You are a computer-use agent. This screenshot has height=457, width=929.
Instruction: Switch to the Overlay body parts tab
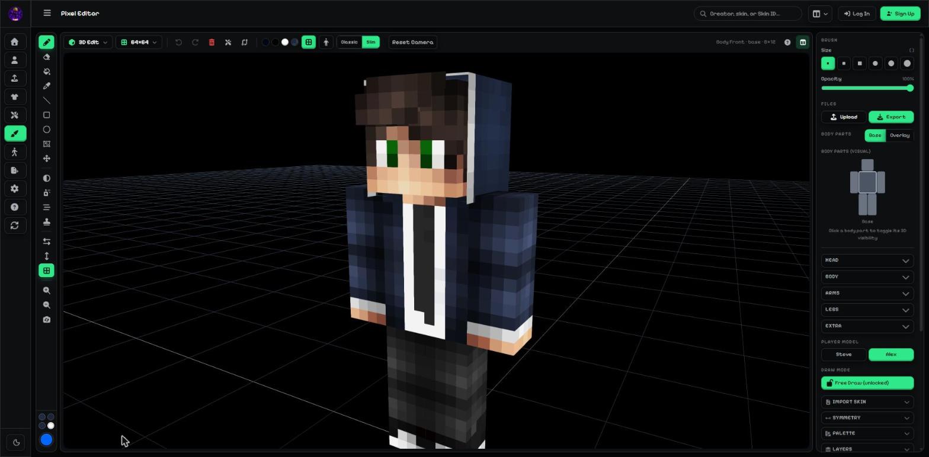tap(899, 135)
